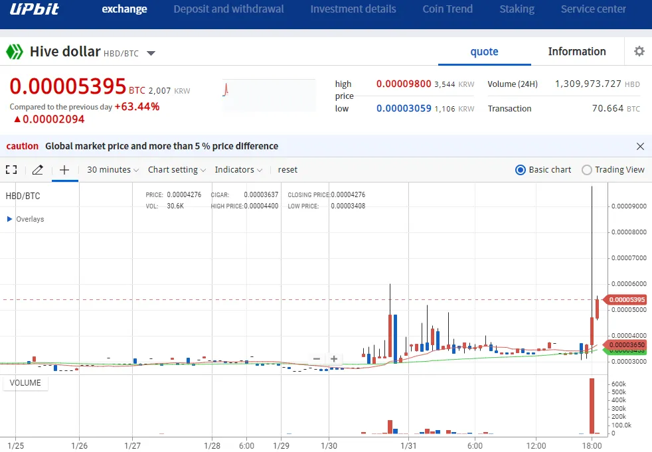Open the HBD/BTC market pair dropdown
This screenshot has width=652, height=452.
click(x=151, y=53)
